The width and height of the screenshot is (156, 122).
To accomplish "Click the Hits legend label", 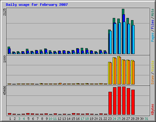I will pyautogui.click(x=152, y=13).
